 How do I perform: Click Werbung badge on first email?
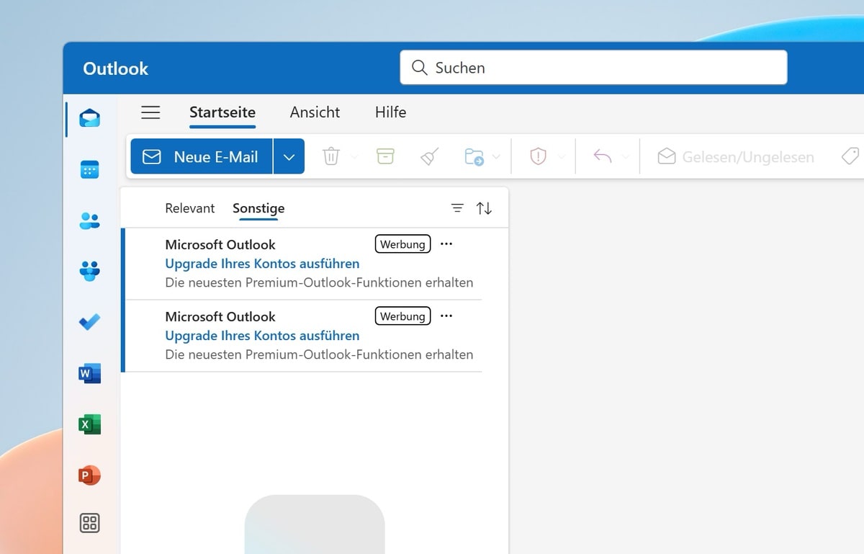click(402, 244)
